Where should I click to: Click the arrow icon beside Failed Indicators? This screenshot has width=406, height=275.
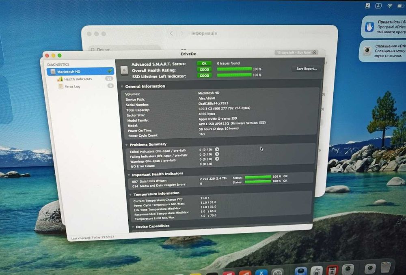217,149
